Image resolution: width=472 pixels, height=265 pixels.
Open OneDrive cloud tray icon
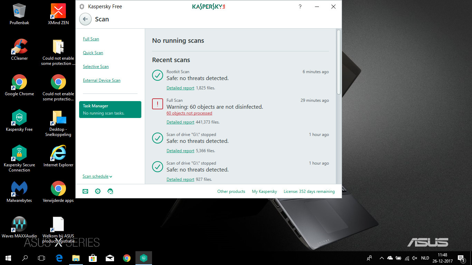pos(390,258)
